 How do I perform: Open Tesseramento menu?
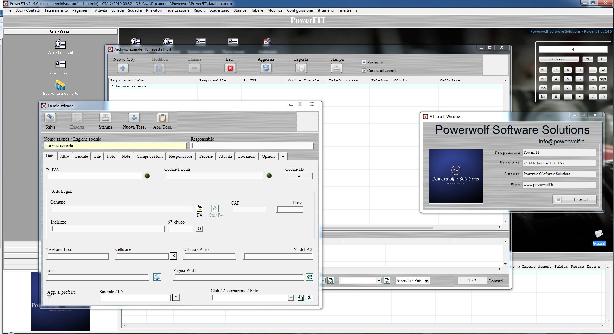coord(56,10)
